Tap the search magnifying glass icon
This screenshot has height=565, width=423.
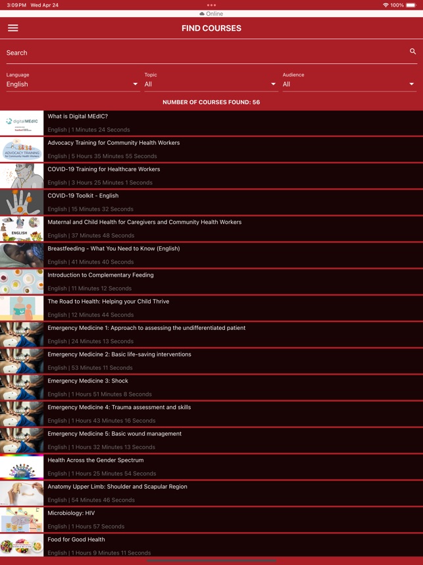[x=412, y=51]
